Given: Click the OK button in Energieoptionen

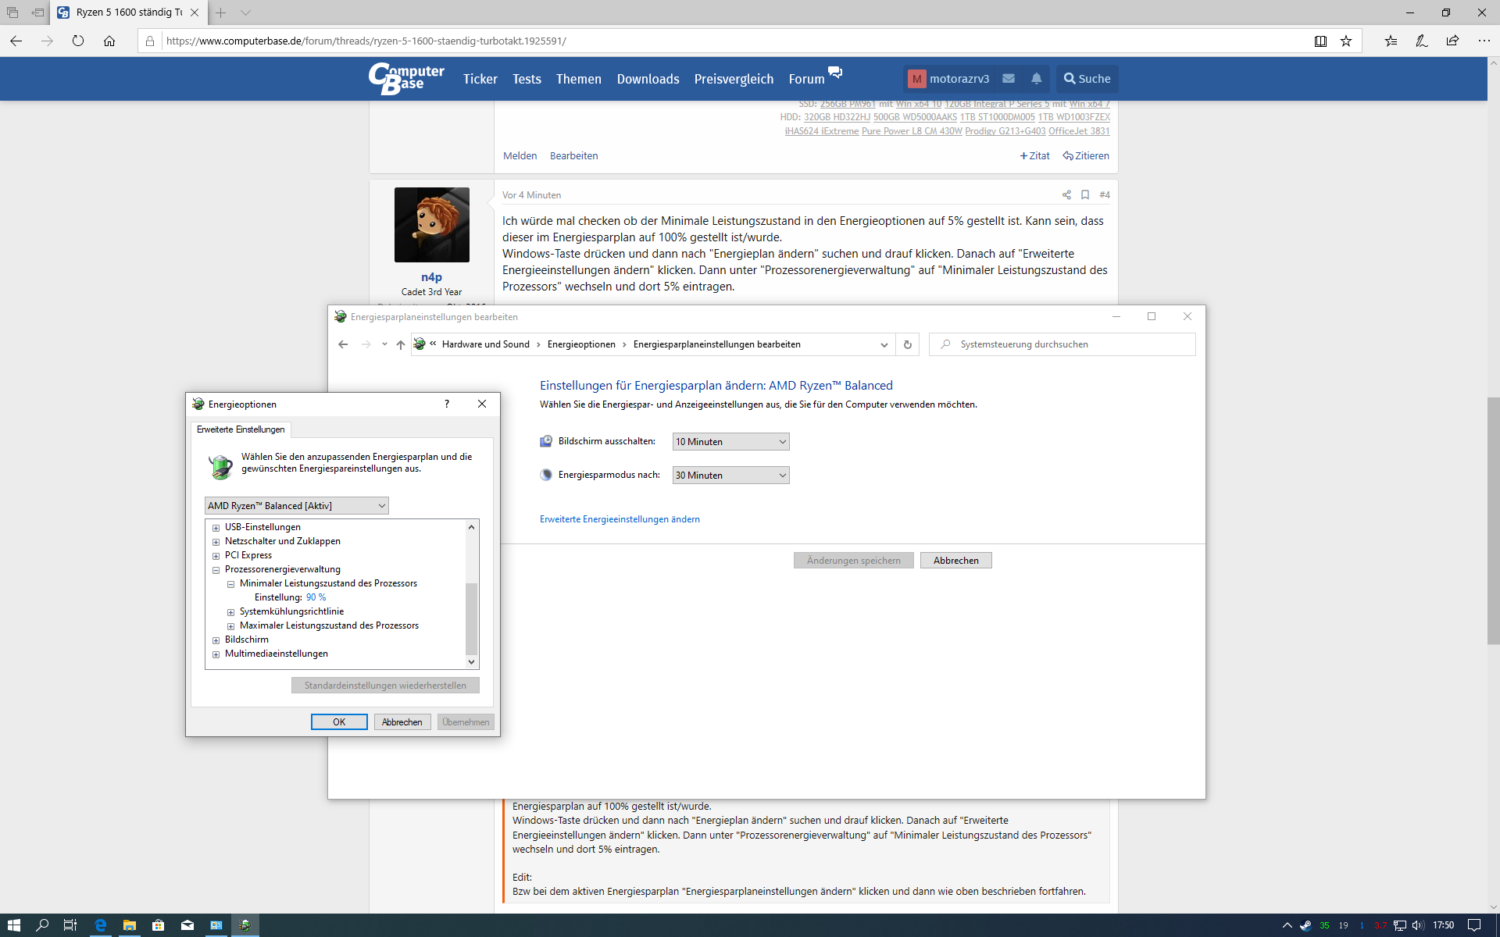Looking at the screenshot, I should pos(339,722).
